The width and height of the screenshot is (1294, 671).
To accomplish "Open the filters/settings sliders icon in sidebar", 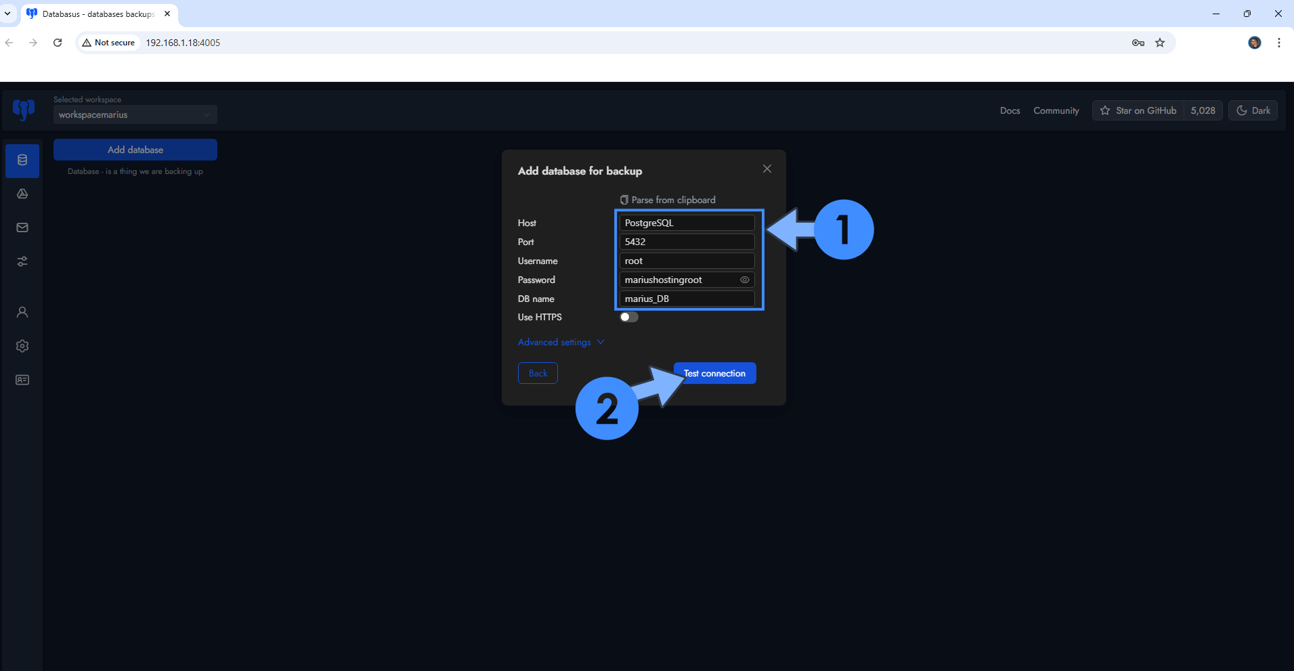I will click(x=22, y=261).
